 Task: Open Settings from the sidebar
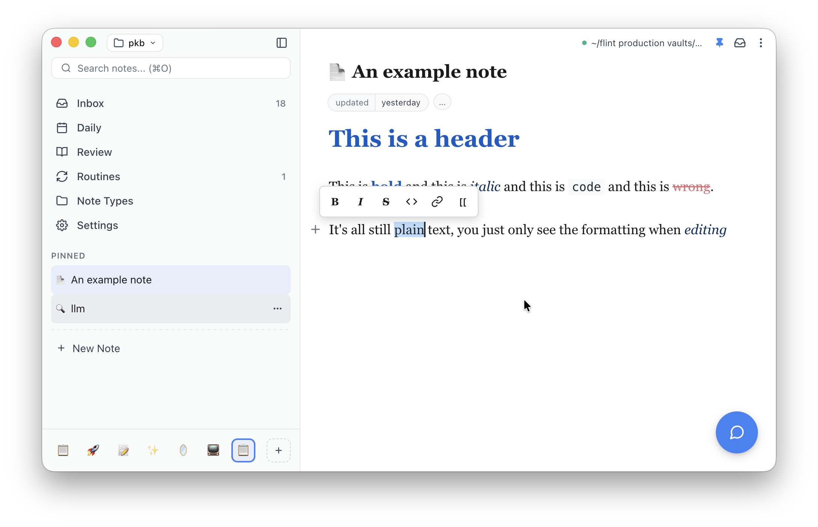pos(97,225)
